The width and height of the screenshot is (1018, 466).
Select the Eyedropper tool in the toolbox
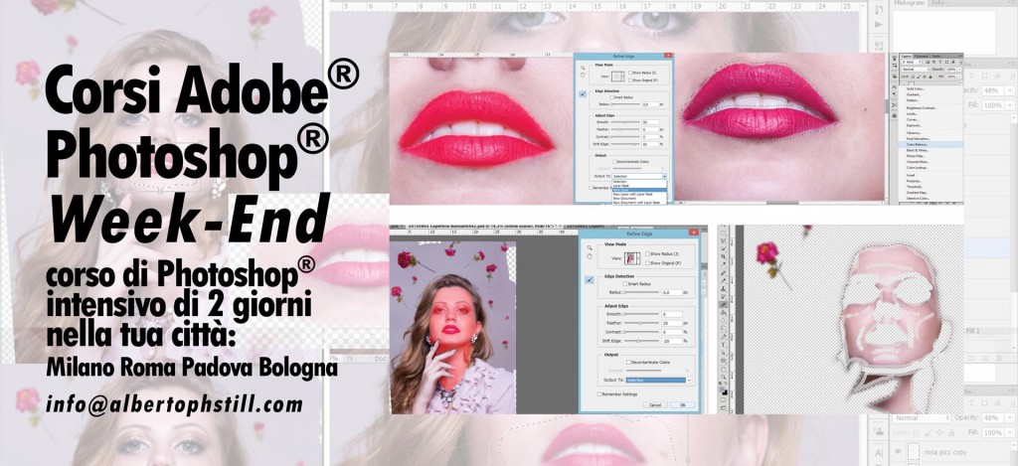[x=724, y=263]
